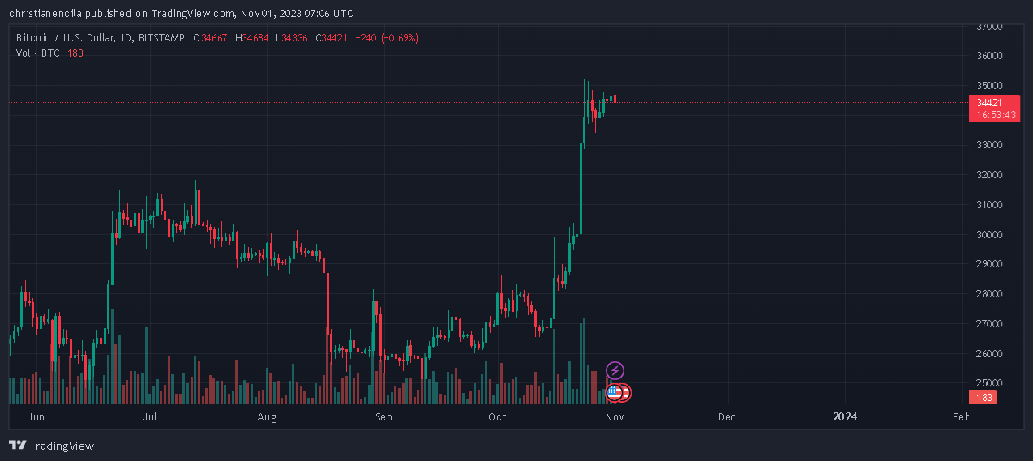Viewport: 1033px width, 461px height.
Task: Click the 2024 label on time axis
Action: 845,416
